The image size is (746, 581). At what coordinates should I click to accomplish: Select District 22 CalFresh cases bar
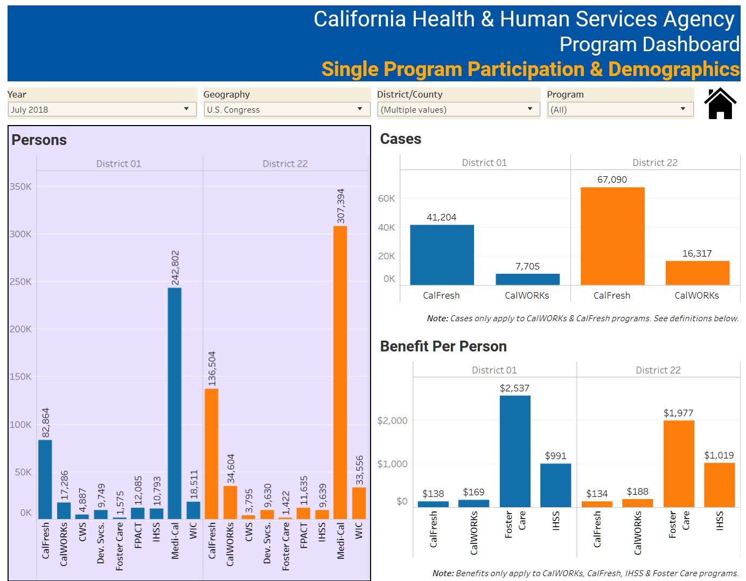tap(612, 236)
